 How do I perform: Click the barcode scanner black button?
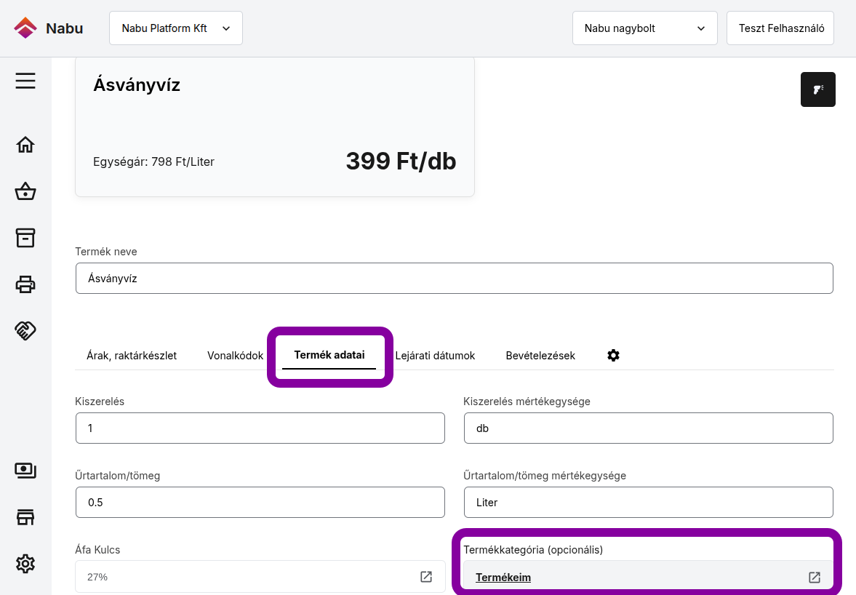pyautogui.click(x=817, y=89)
